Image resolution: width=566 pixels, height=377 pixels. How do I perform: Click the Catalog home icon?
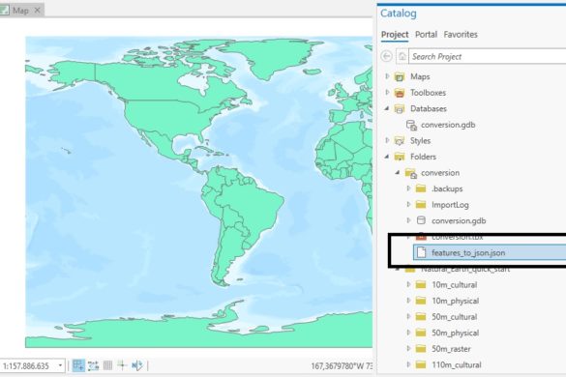click(x=402, y=56)
